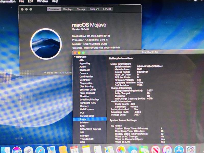
Task: Open Safari compass icon in Dock
Action: coord(40,150)
